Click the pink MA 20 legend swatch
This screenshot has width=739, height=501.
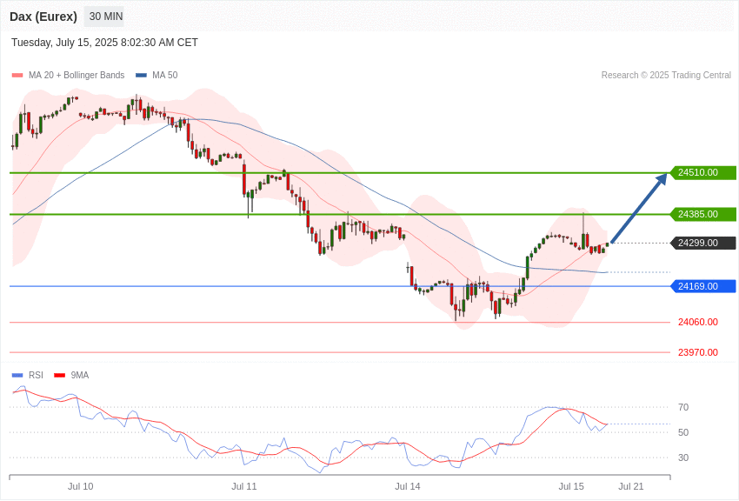pos(17,75)
